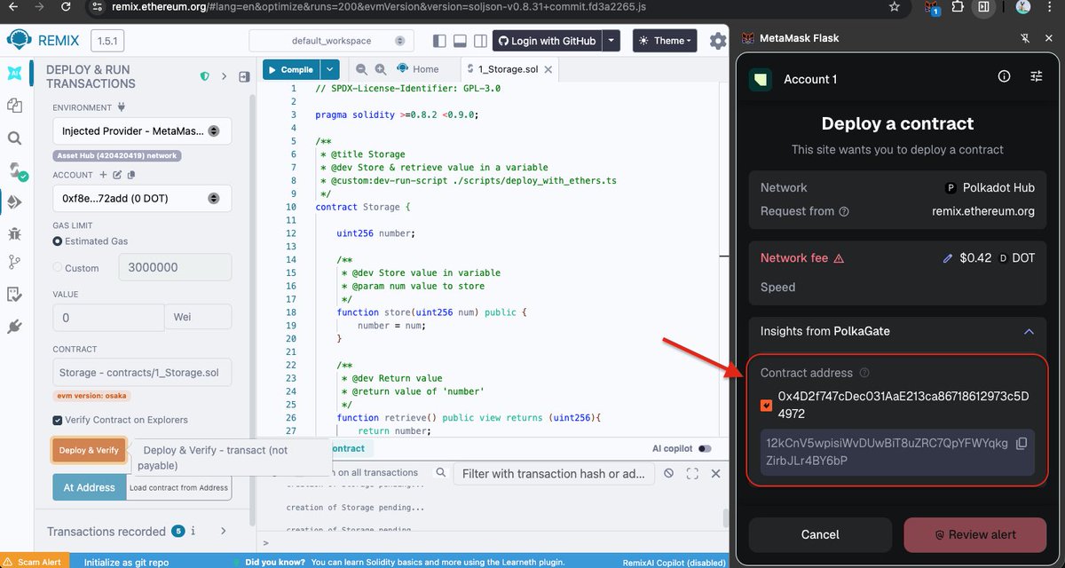Viewport: 1065px width, 568px height.
Task: Click the transaction hash filter field
Action: pos(554,474)
